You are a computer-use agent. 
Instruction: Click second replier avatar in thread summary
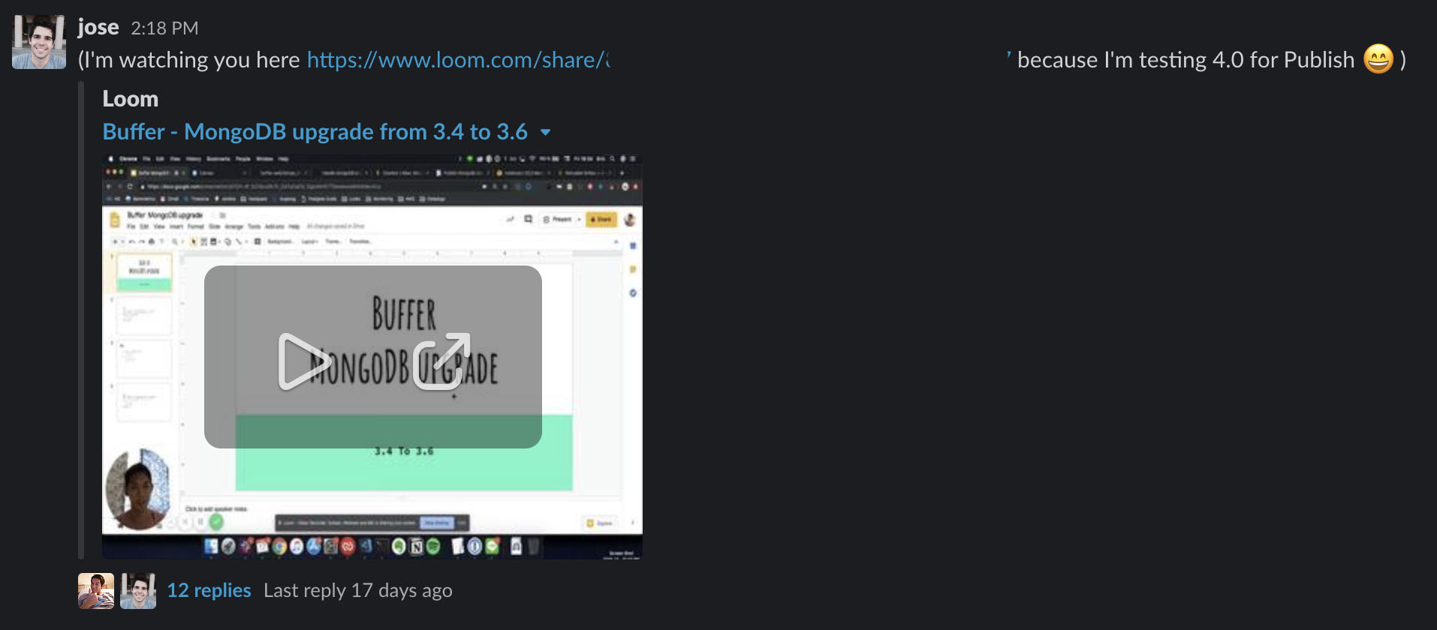pos(138,591)
